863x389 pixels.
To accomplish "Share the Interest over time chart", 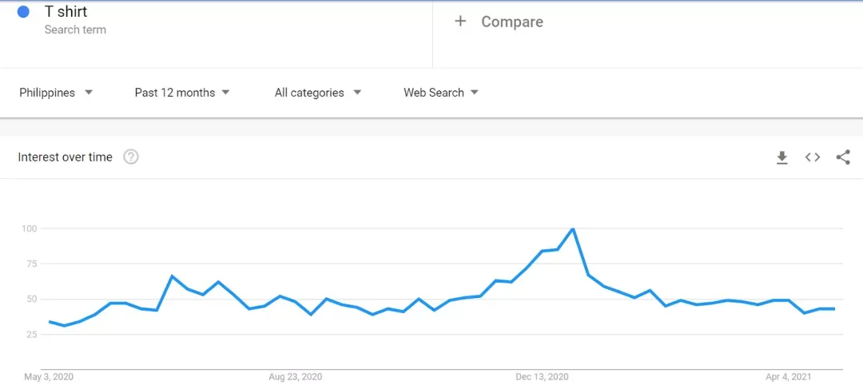I will 843,157.
